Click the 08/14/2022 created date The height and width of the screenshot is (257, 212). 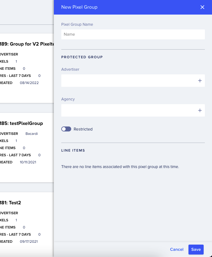29,83
